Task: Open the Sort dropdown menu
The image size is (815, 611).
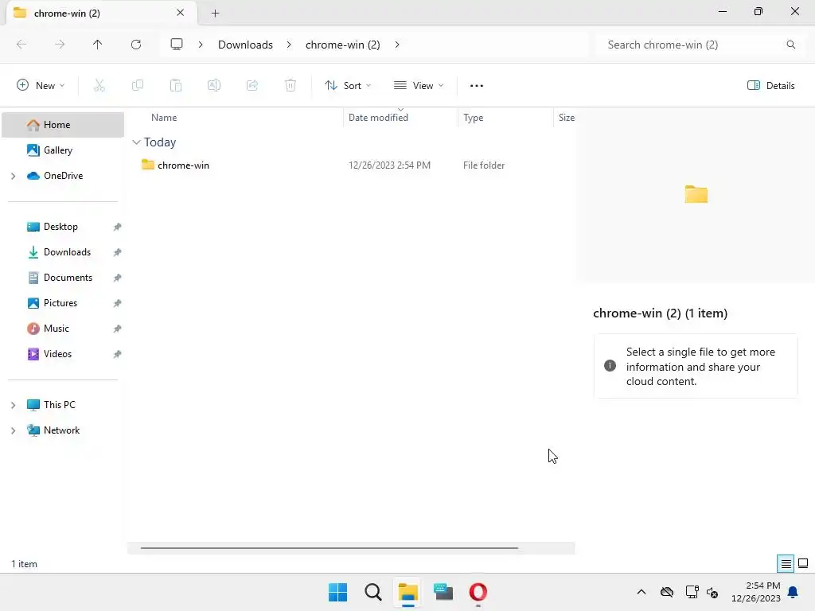Action: [x=348, y=86]
